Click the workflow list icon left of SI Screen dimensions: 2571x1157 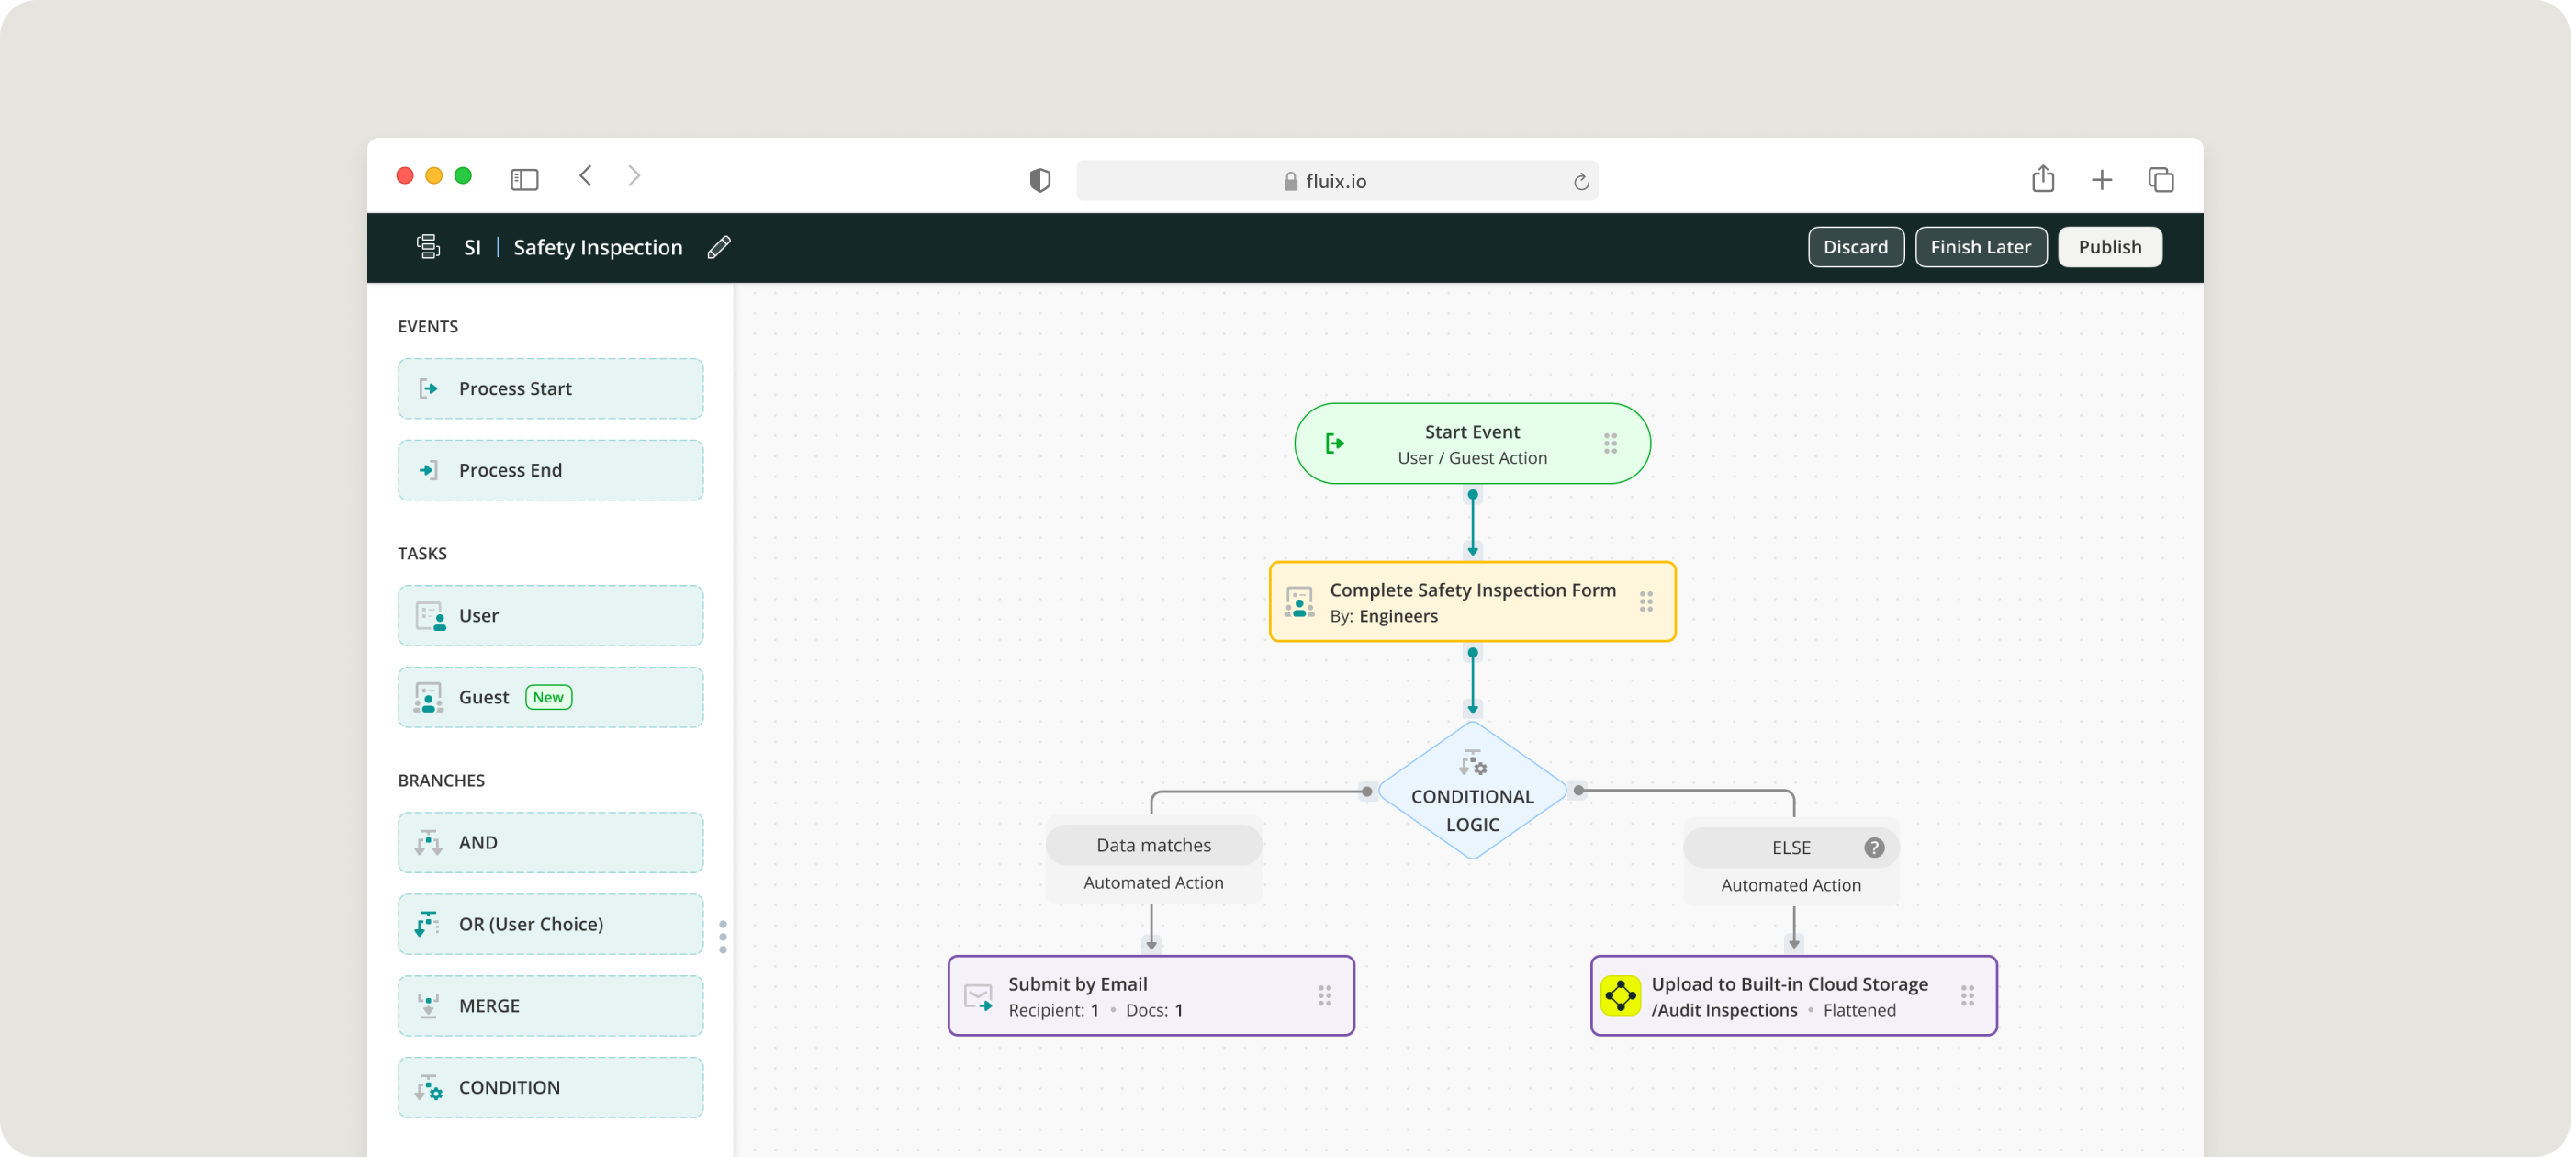[x=428, y=247]
